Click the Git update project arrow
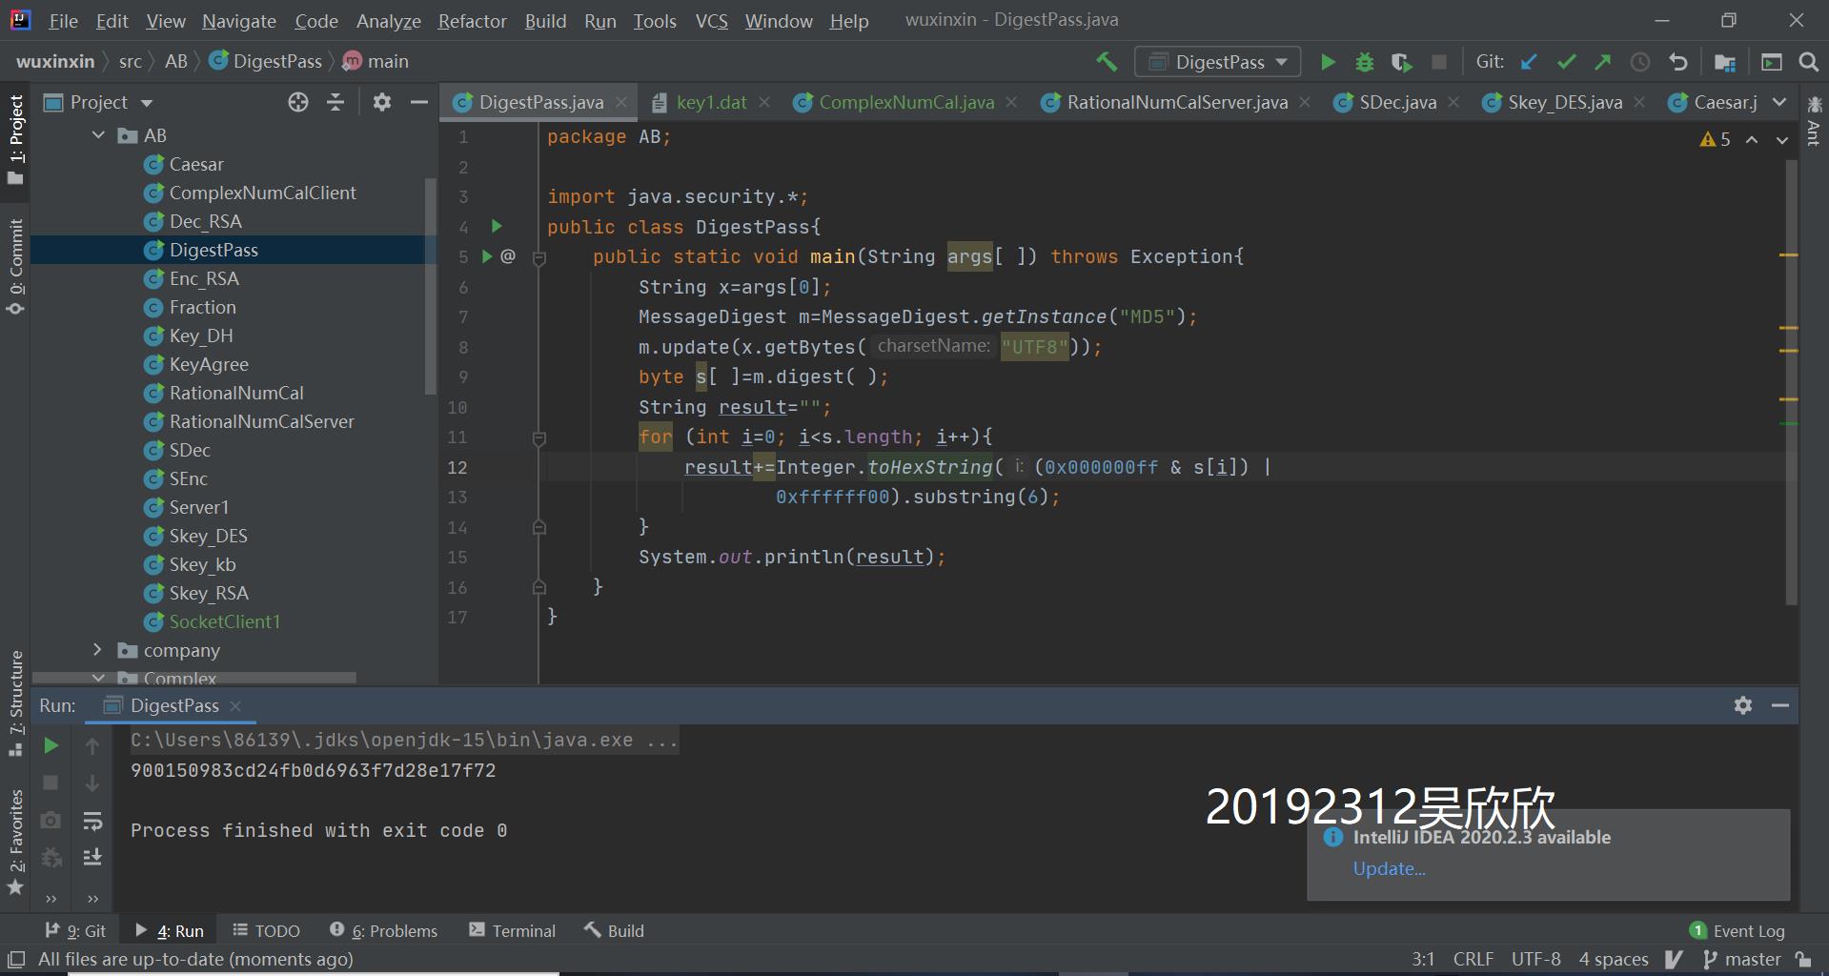Screen dimensions: 1829x976 (1529, 62)
